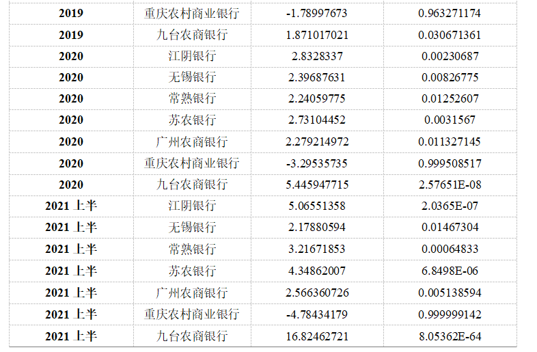Click the cell 8.05362E-64
The image size is (537, 352).
point(450,336)
